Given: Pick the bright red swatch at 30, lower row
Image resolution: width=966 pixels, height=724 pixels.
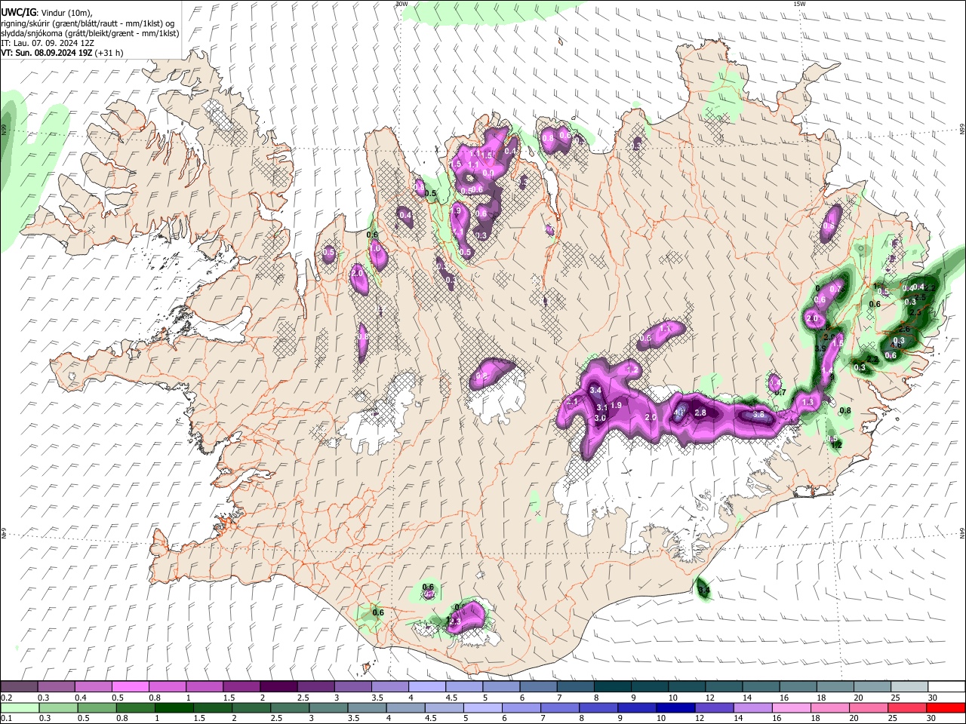Looking at the screenshot, I should (946, 707).
